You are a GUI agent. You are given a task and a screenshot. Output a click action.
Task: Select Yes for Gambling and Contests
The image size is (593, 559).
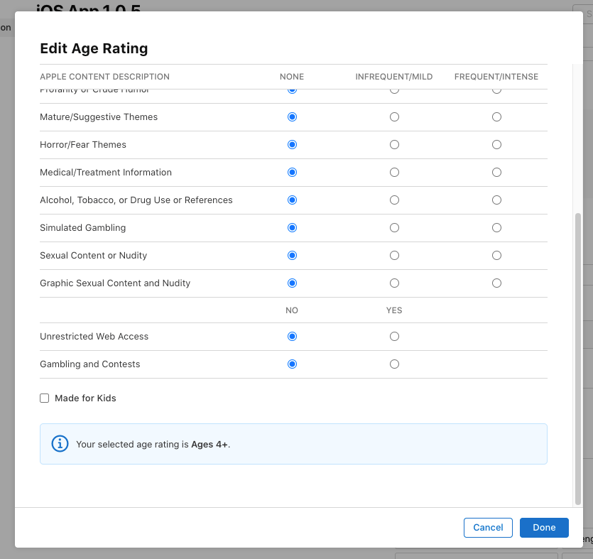click(x=394, y=364)
